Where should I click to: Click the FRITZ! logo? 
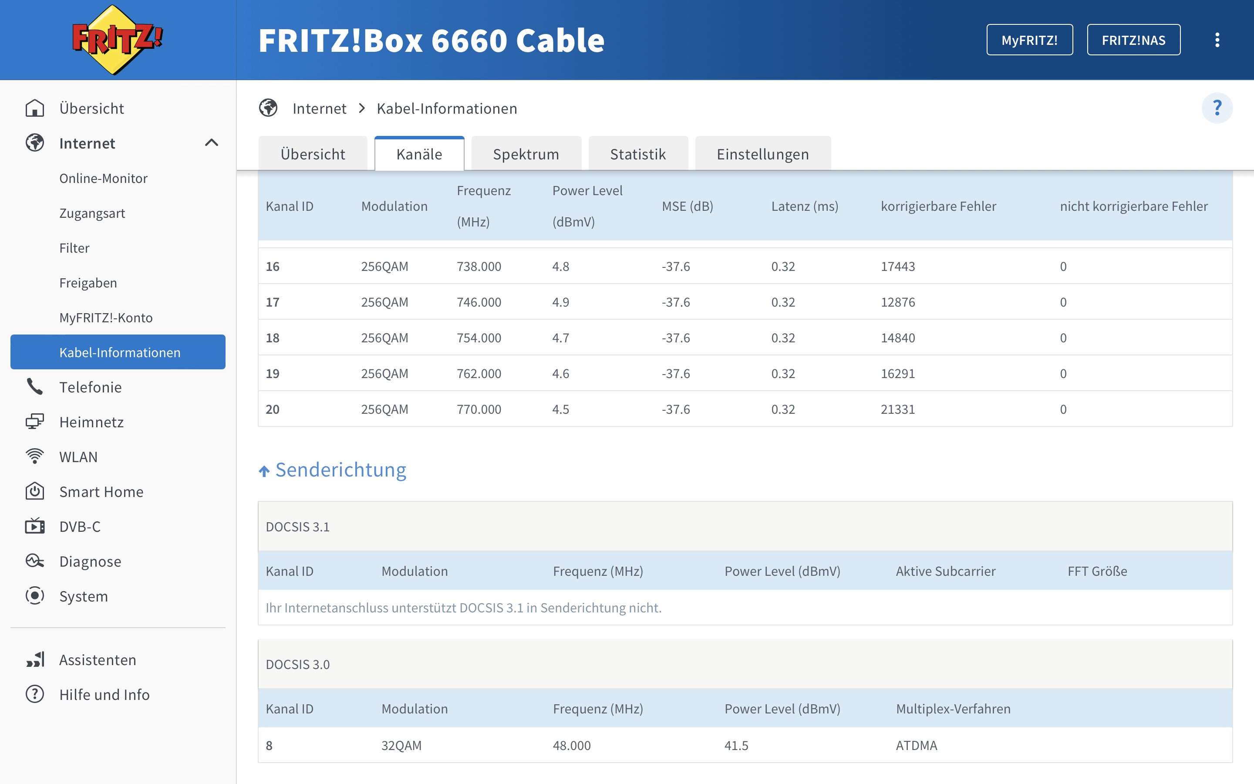pyautogui.click(x=117, y=40)
